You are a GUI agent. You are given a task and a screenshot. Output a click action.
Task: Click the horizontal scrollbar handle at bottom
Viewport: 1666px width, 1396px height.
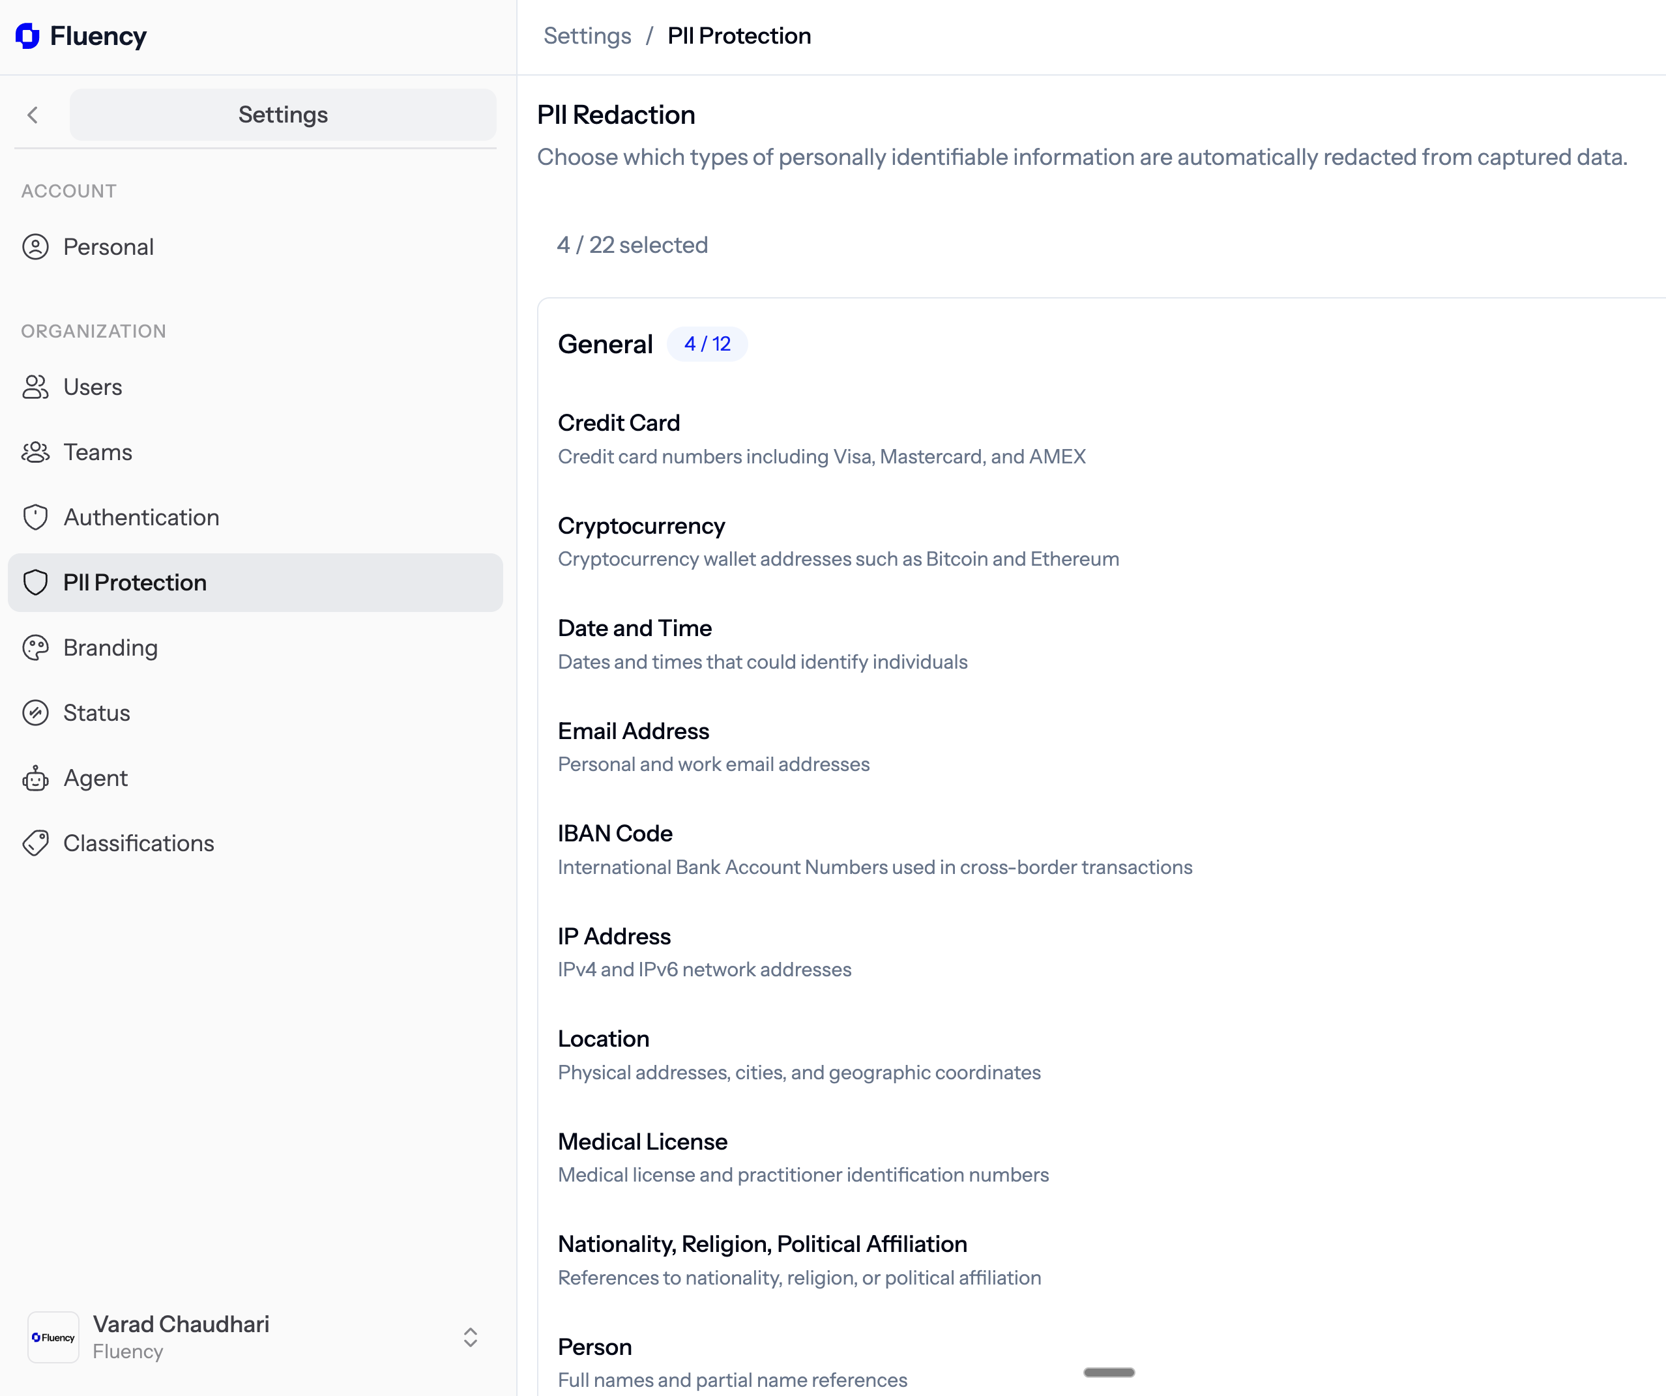coord(1108,1372)
